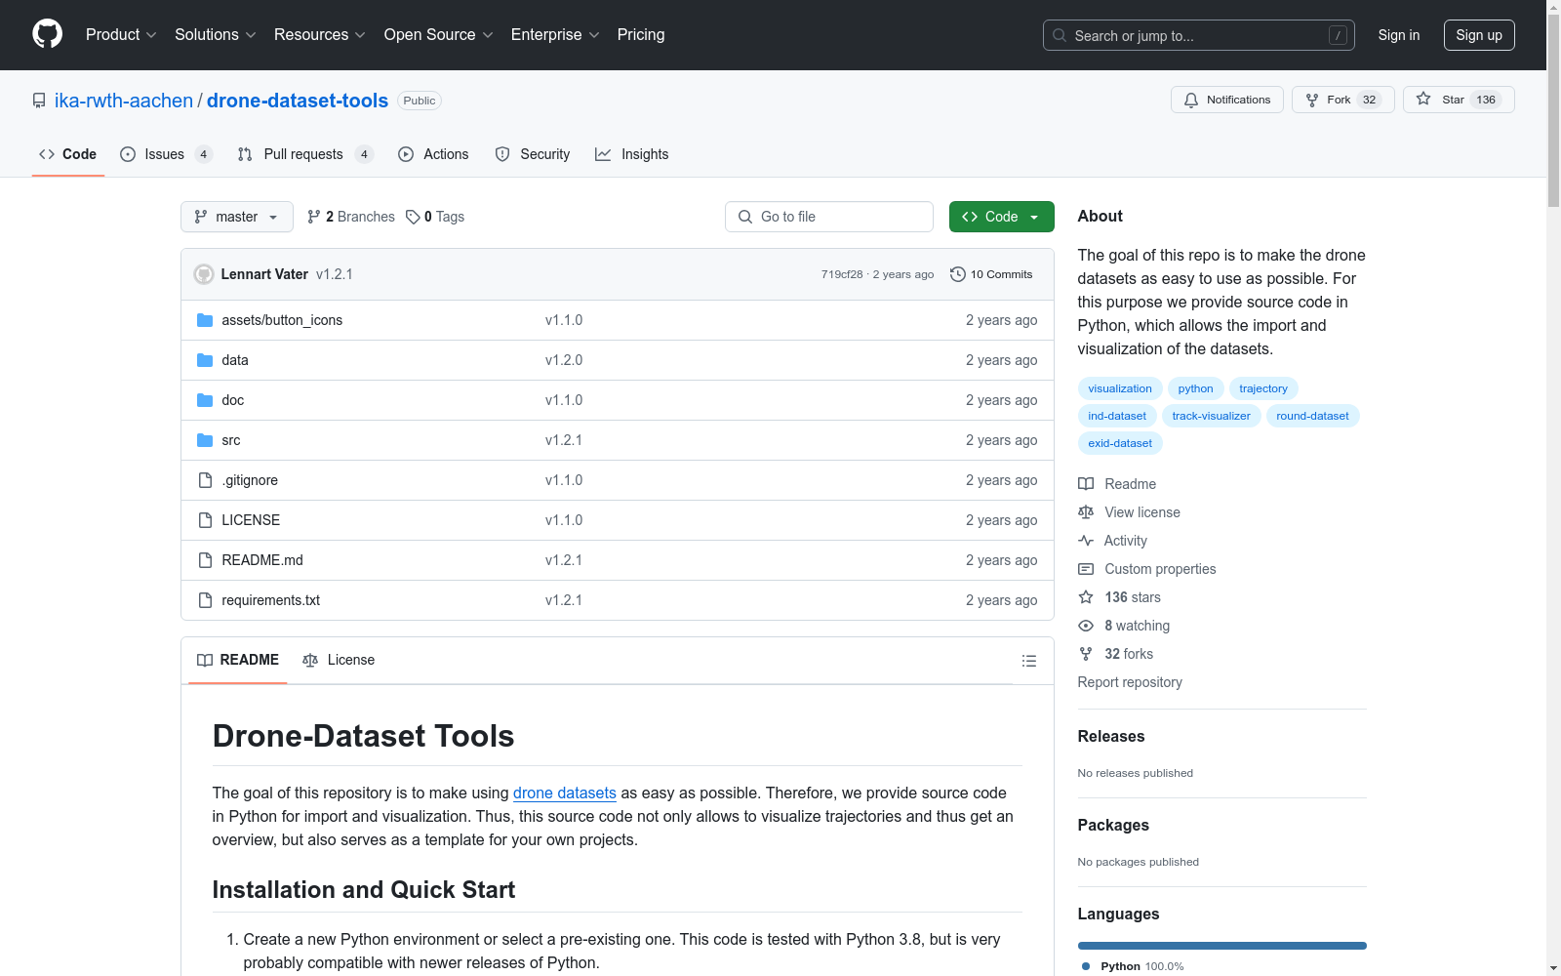Click the .gitignore file icon
The width and height of the screenshot is (1561, 976).
click(x=205, y=480)
